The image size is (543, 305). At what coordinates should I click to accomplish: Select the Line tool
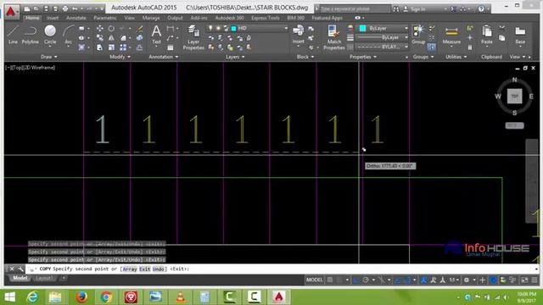pyautogui.click(x=13, y=35)
